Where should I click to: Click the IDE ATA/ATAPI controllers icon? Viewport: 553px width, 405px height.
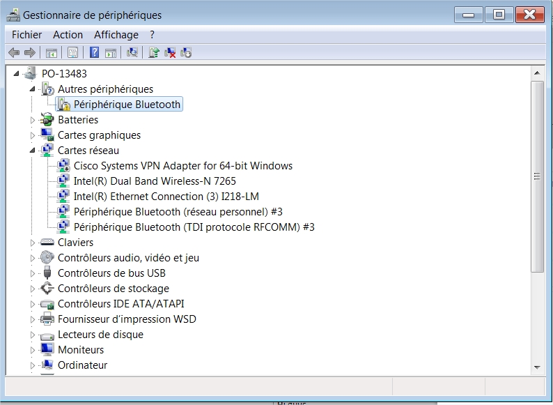click(47, 304)
